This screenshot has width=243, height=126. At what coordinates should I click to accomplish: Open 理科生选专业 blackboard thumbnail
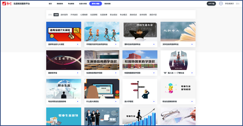(x=140, y=32)
